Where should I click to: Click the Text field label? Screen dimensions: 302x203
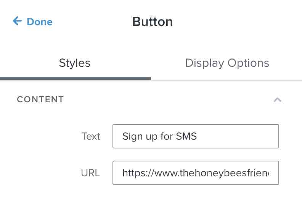(x=91, y=136)
